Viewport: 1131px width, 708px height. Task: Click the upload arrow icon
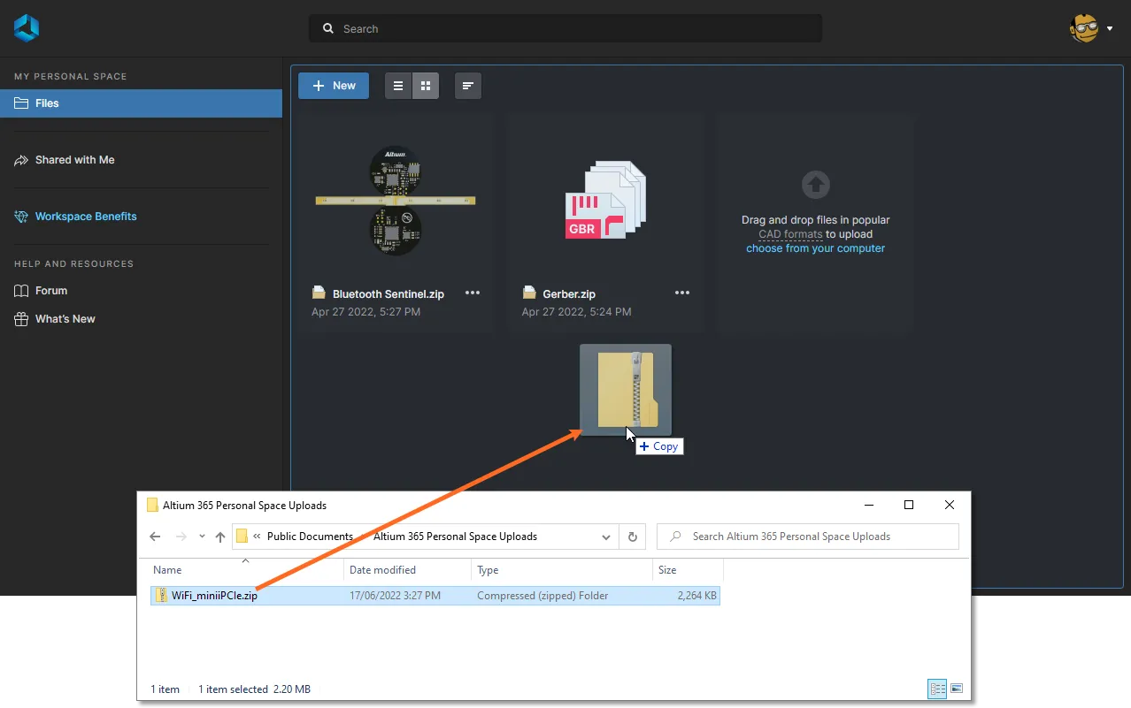point(815,185)
